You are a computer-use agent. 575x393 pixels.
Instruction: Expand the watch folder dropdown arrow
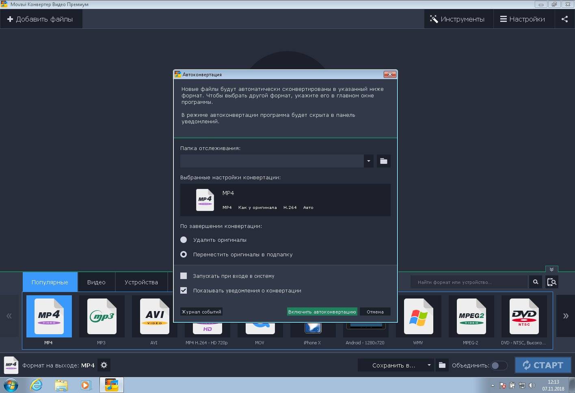pyautogui.click(x=368, y=161)
